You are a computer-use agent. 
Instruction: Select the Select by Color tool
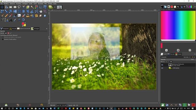(36, 7)
